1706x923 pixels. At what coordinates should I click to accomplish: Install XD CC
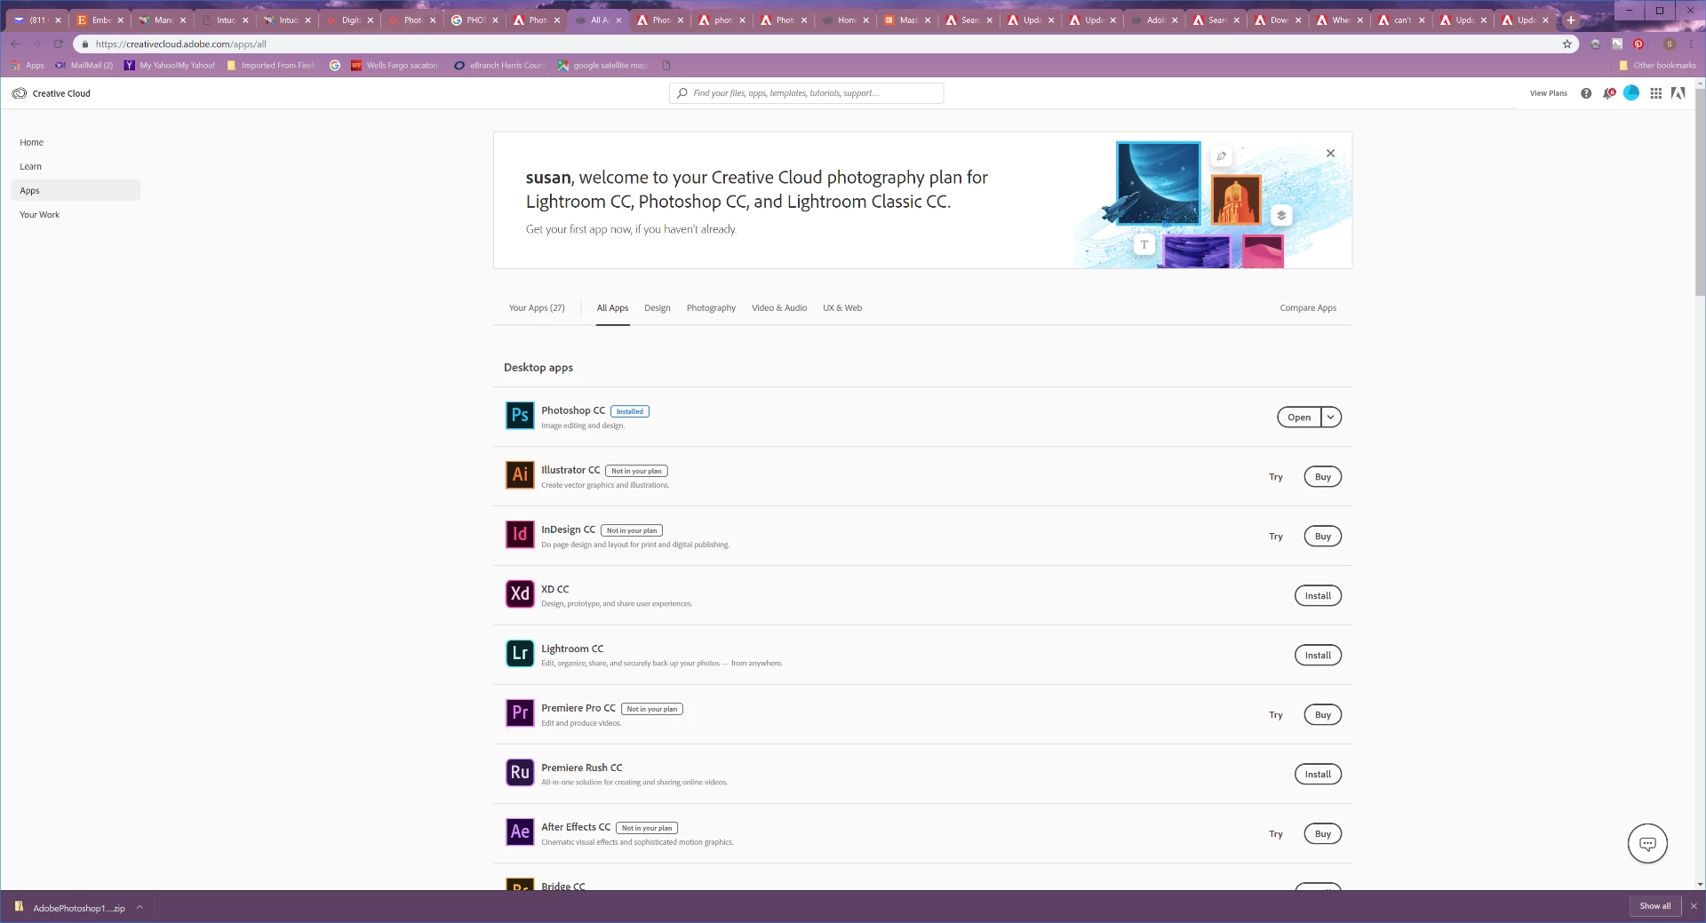[1318, 596]
